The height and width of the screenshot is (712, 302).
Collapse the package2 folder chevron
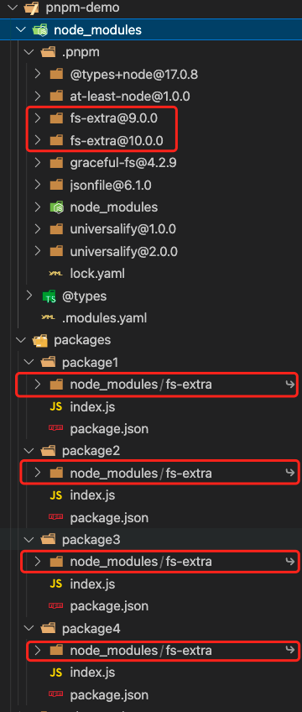[29, 450]
